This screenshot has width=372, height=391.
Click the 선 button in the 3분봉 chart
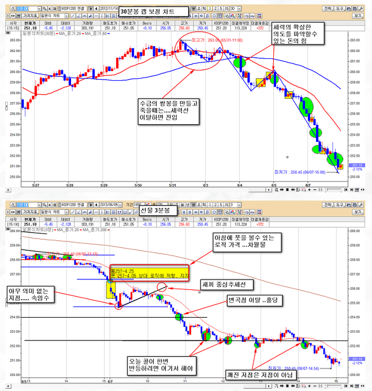[x=13, y=204]
